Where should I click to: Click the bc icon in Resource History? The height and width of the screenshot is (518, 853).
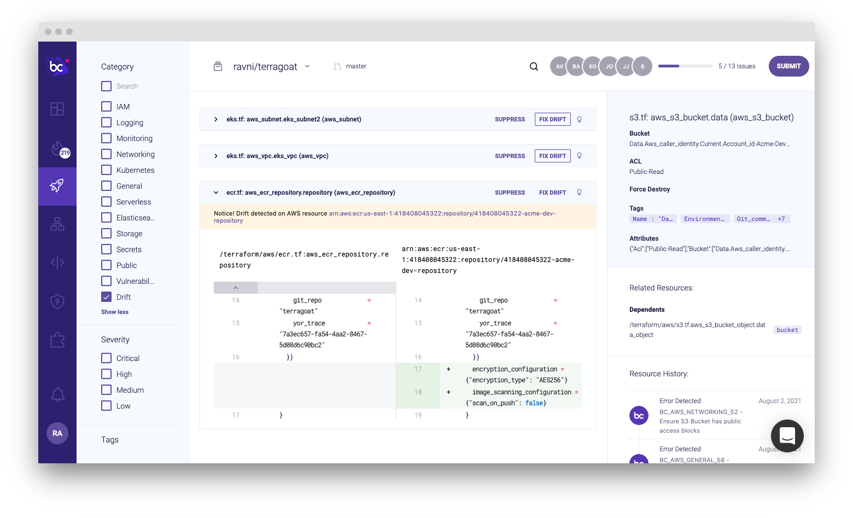639,416
